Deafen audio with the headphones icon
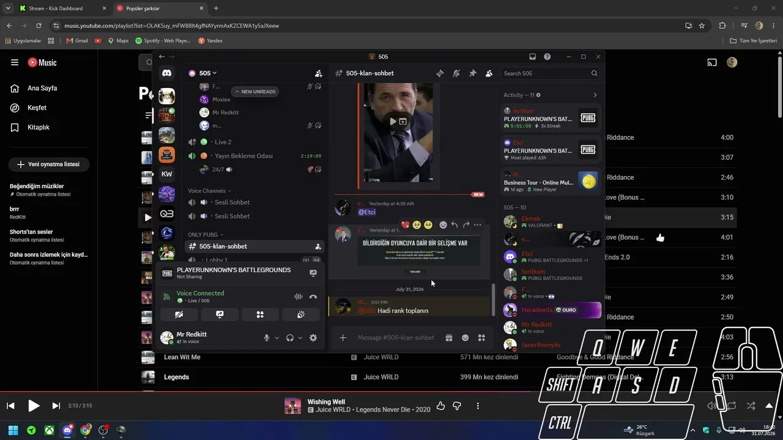This screenshot has height=440, width=783. [290, 338]
